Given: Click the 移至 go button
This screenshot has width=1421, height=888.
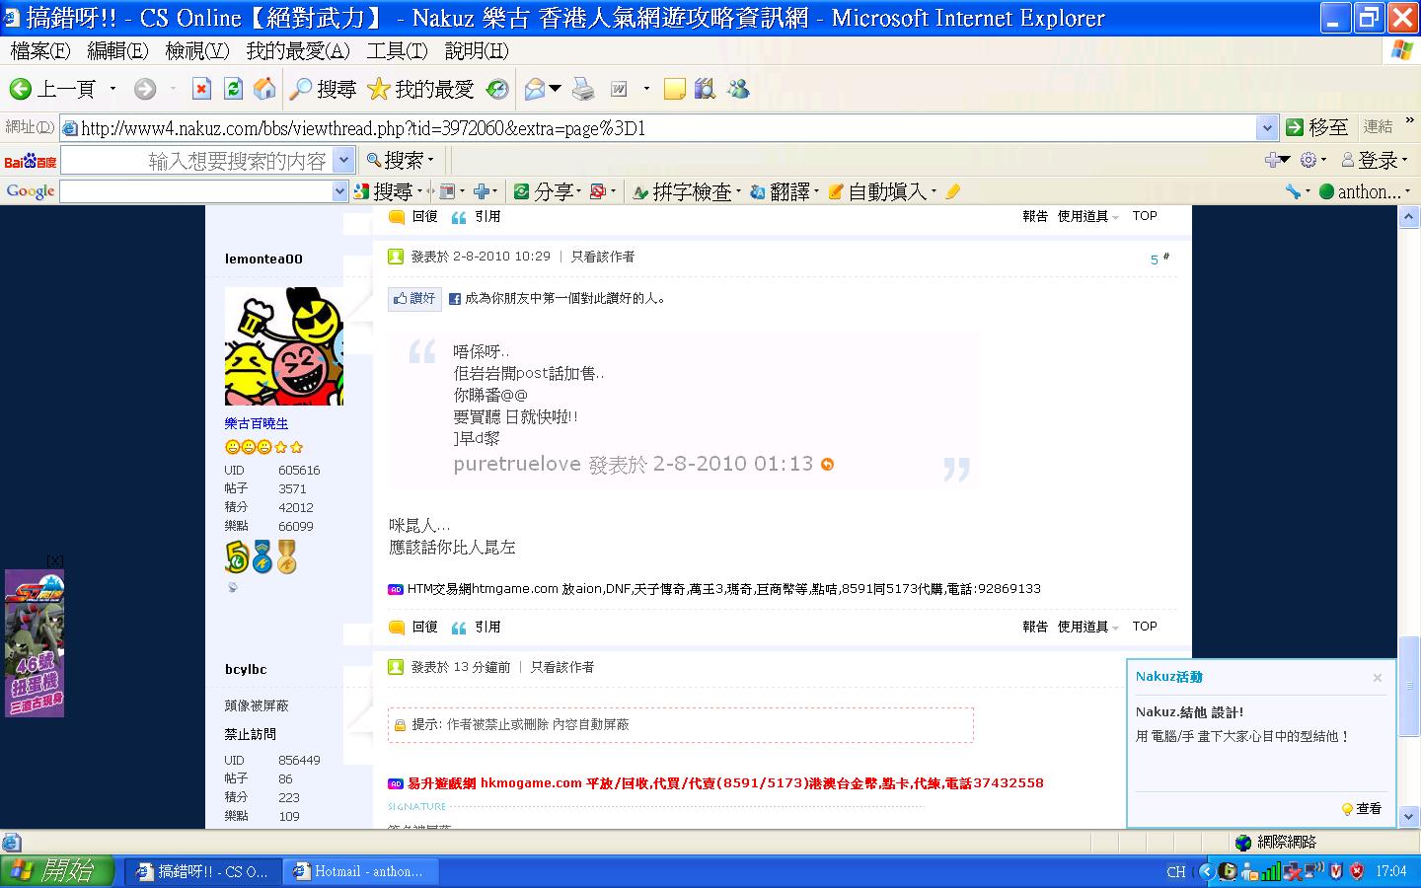Looking at the screenshot, I should click(x=1316, y=127).
